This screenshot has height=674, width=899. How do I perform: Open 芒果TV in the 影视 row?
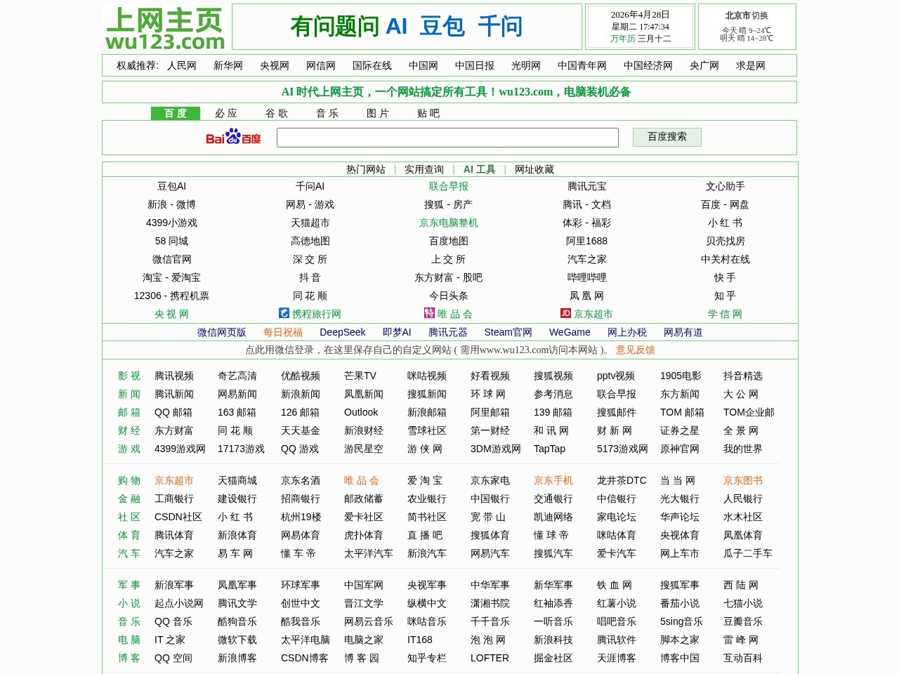tap(360, 376)
